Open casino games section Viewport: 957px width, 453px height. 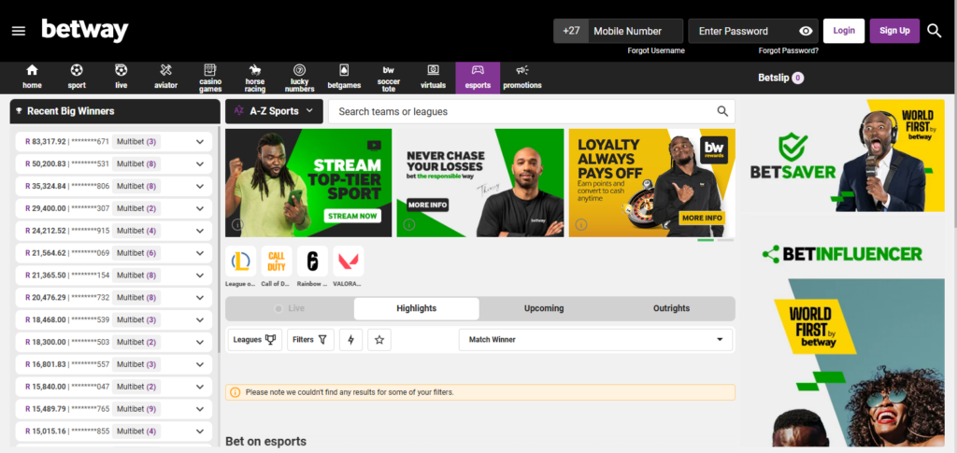point(210,78)
